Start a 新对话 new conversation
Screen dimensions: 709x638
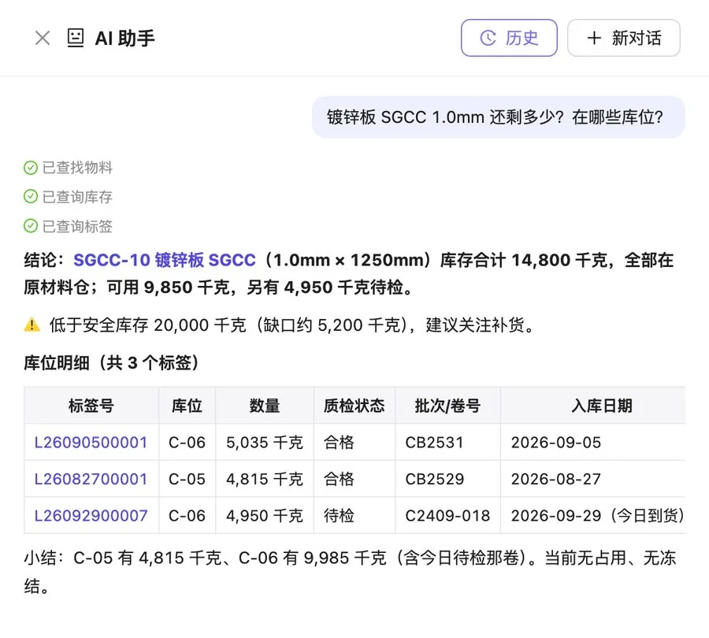pyautogui.click(x=624, y=38)
